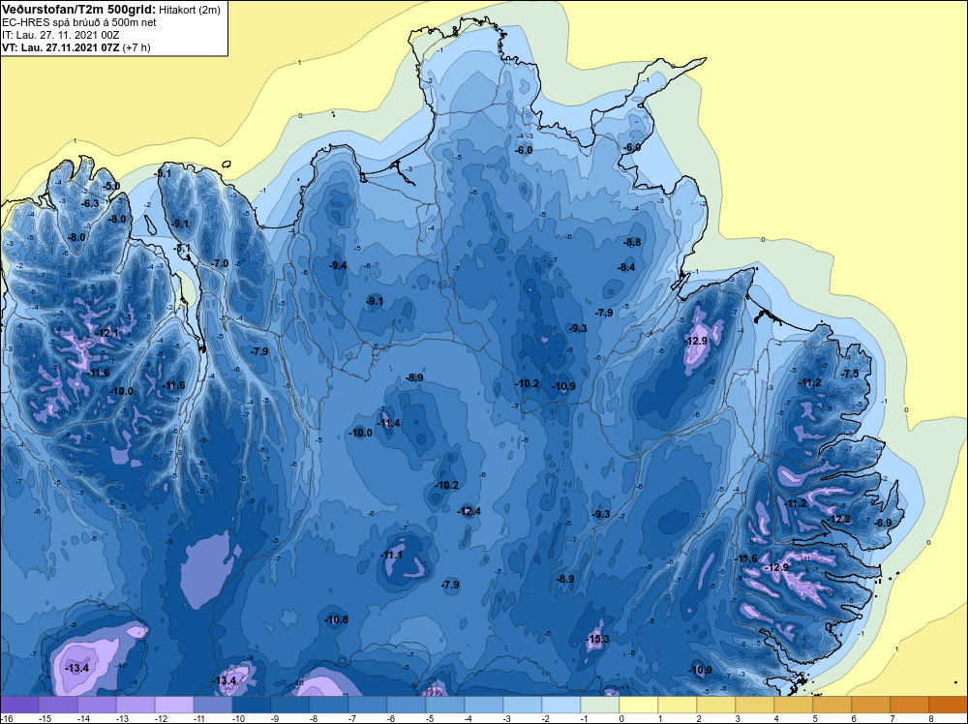Screen dimensions: 968x724
Task: Click the -8.1 temperature label
Action: point(182,248)
